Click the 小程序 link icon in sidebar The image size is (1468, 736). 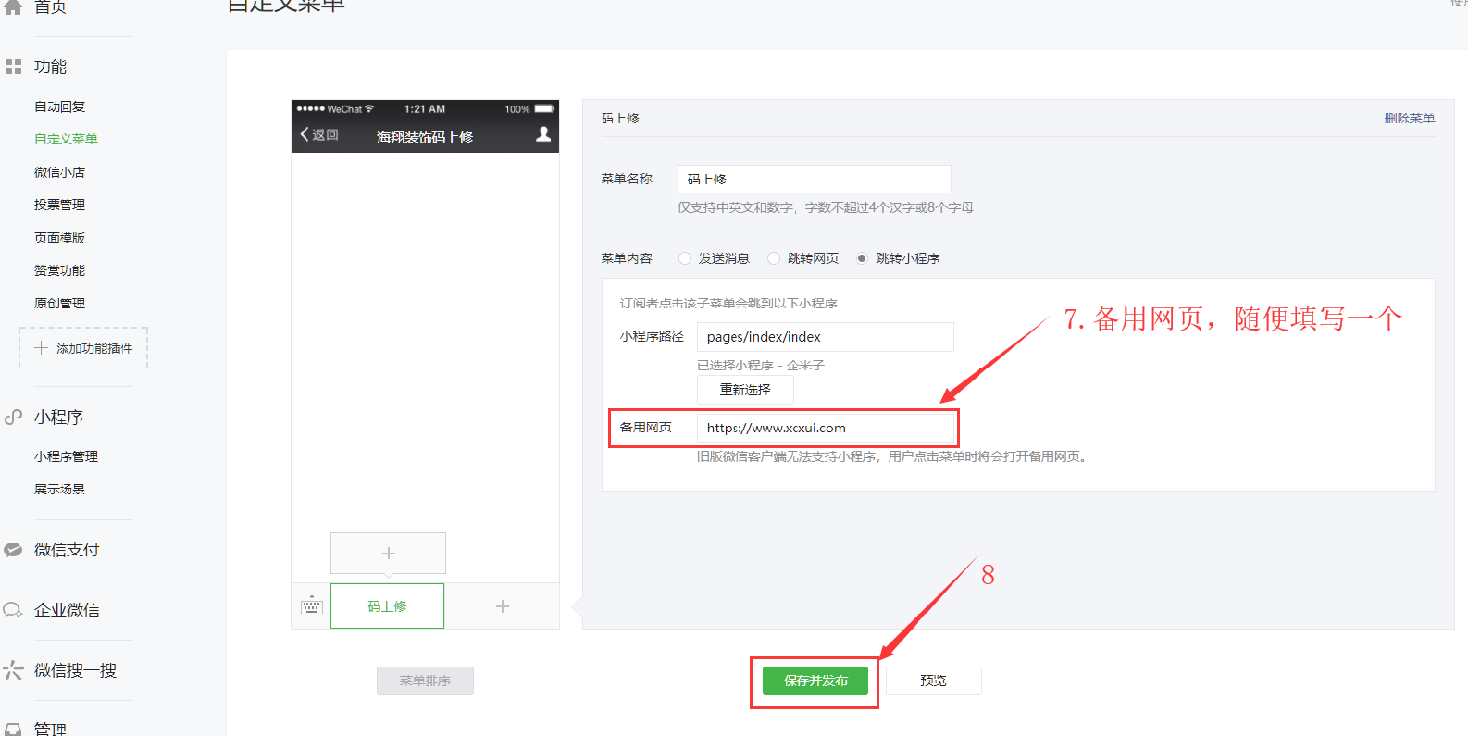(13, 418)
